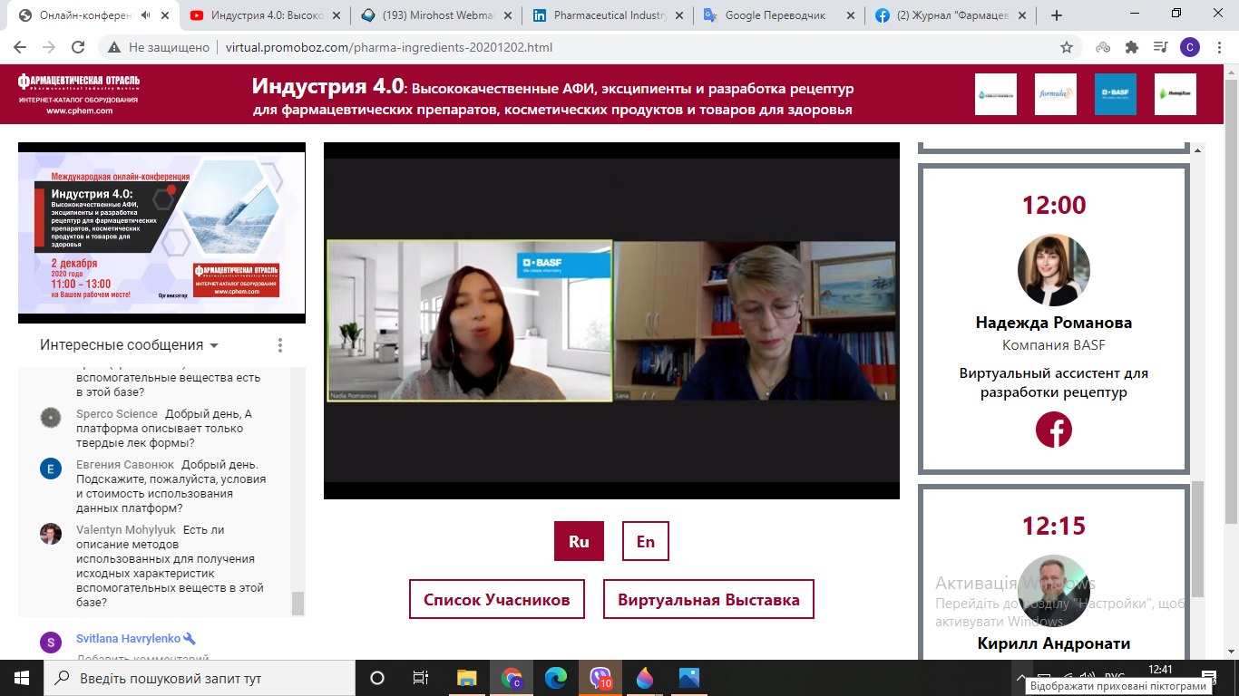Reload the page using the refresh icon
1239x696 pixels.
point(78,48)
